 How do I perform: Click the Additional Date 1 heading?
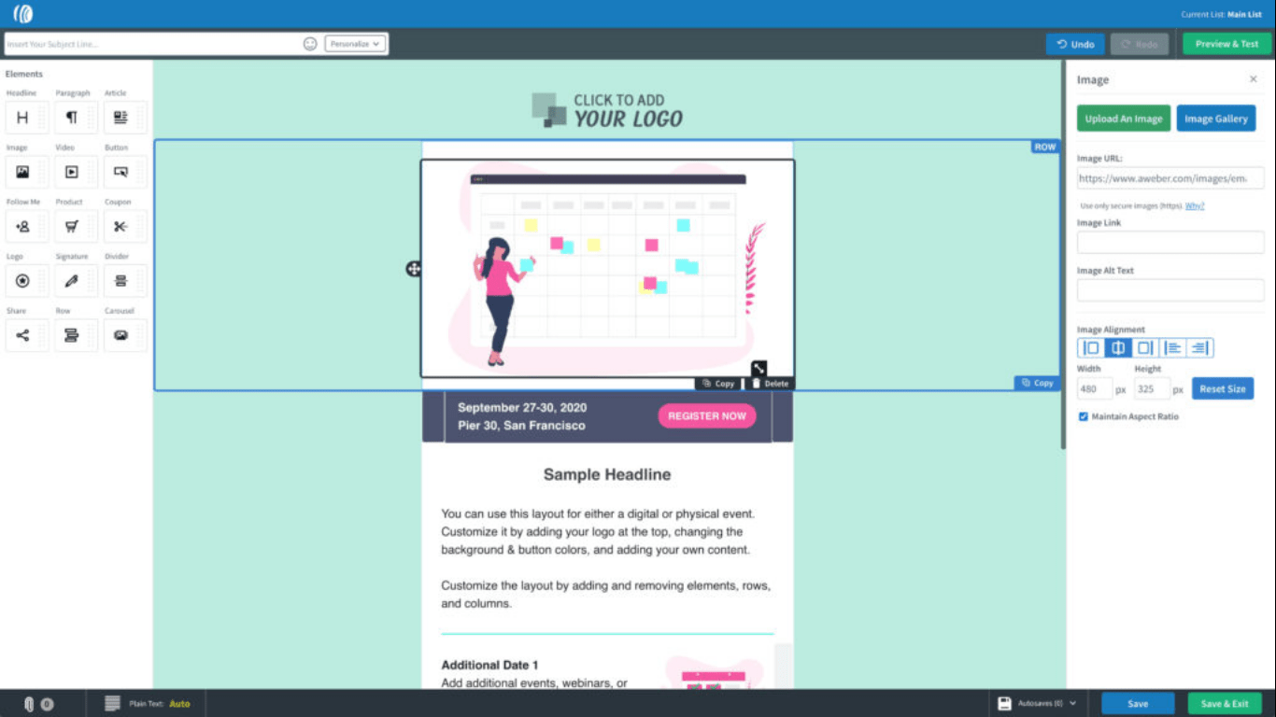(489, 666)
